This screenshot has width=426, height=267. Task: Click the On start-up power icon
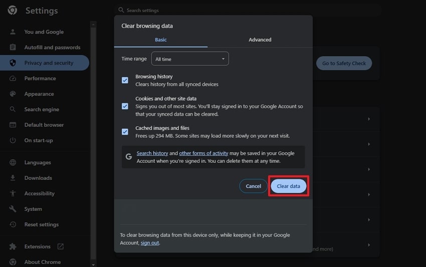(13, 140)
